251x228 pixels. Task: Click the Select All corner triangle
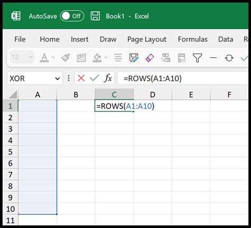click(13, 94)
